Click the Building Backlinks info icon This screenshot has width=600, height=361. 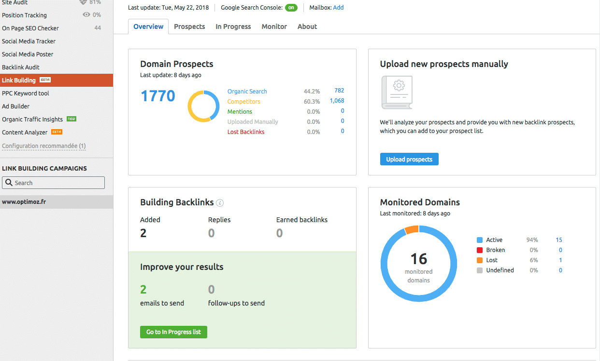pos(220,203)
